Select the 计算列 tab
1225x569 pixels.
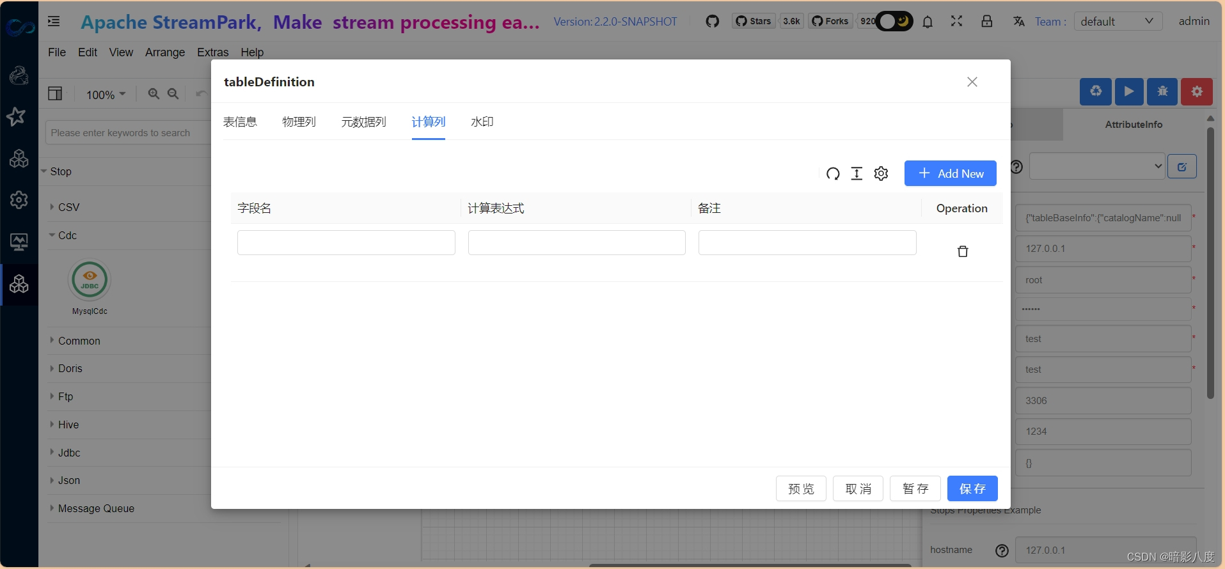tap(429, 121)
